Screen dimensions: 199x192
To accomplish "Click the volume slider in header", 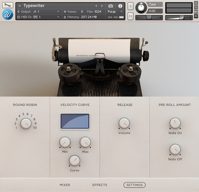I will 179,18.
